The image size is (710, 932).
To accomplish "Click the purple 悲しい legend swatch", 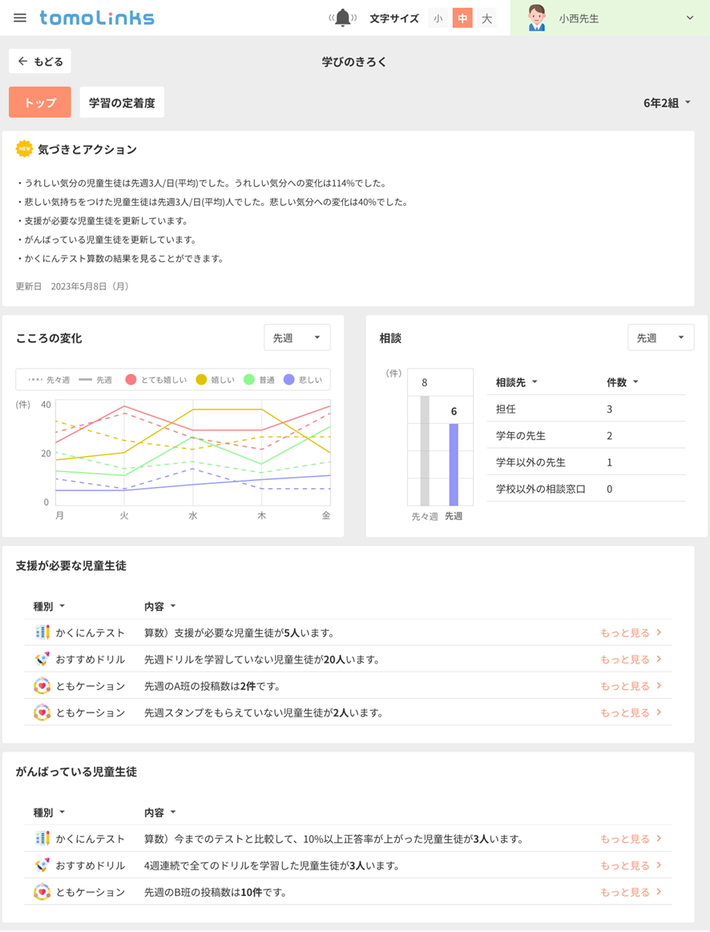I will coord(288,380).
